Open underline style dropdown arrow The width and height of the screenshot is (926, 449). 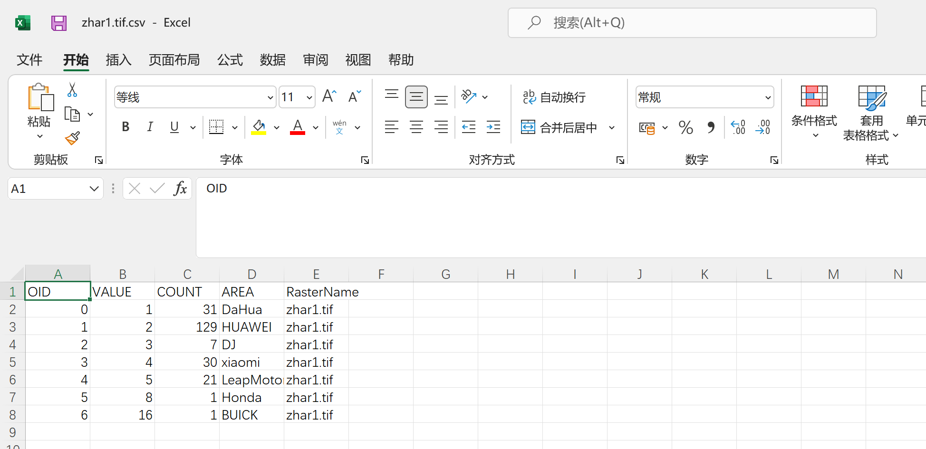(193, 127)
